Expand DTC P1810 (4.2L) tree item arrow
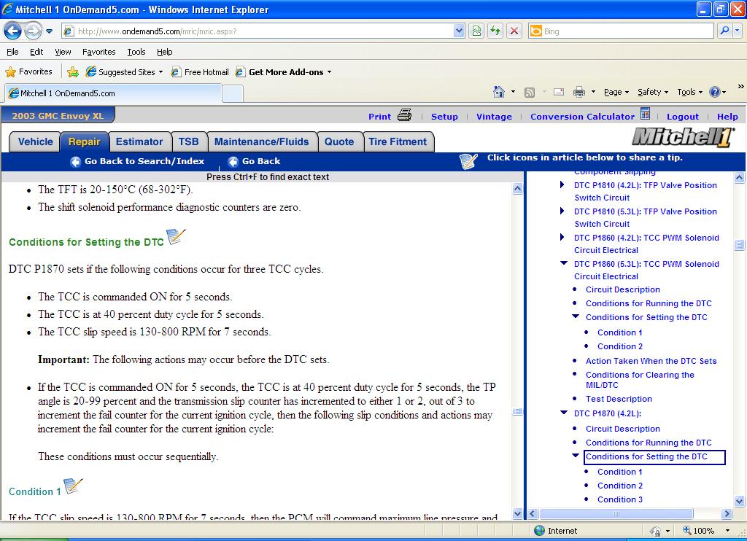747x541 pixels. 562,184
